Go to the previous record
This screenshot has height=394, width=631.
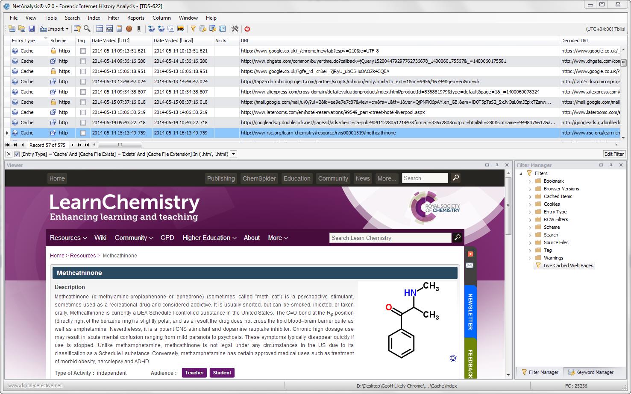point(23,145)
